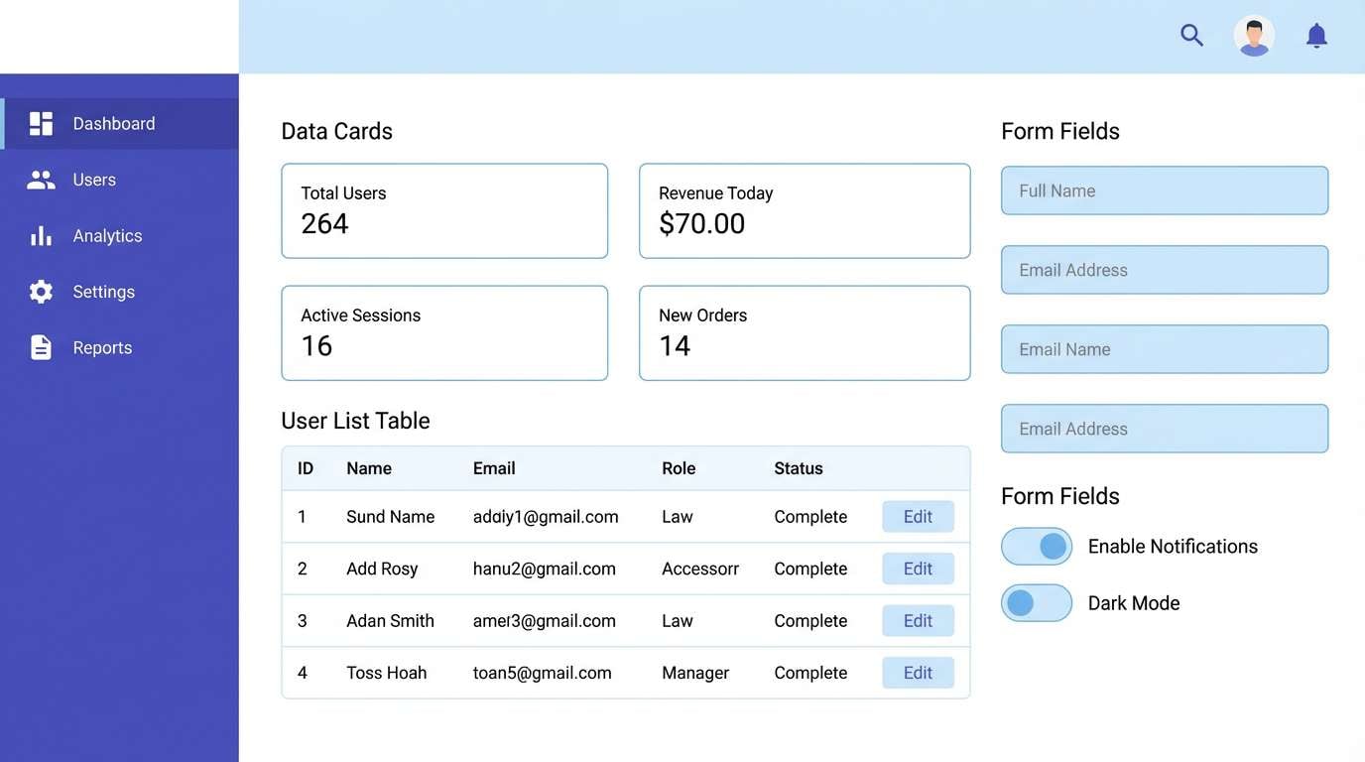Click the search magnifier icon
1365x762 pixels.
pos(1191,34)
